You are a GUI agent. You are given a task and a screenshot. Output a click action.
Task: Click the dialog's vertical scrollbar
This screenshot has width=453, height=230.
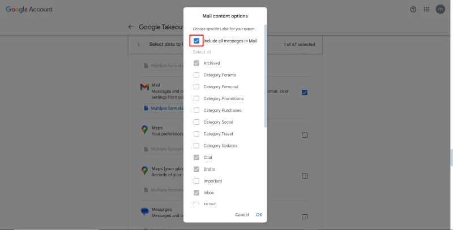coord(266,76)
